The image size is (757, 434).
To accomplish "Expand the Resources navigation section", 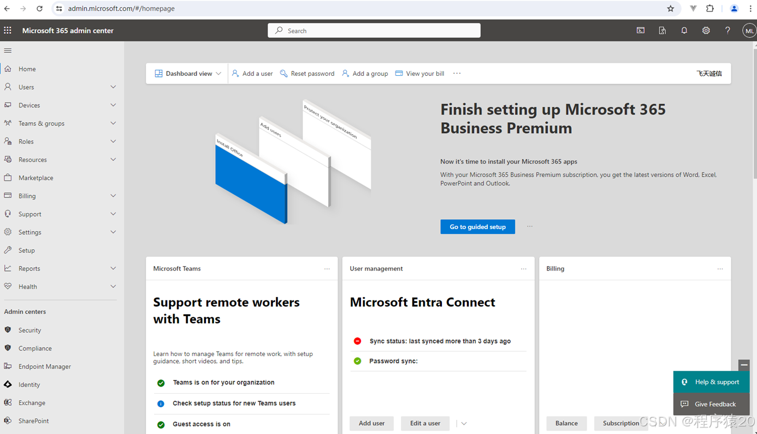I will (x=113, y=159).
